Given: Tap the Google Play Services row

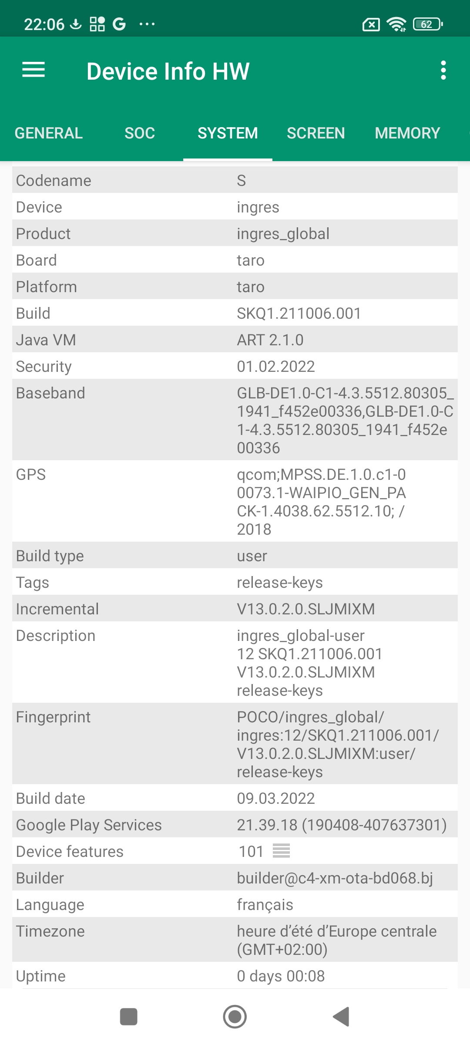Looking at the screenshot, I should 235,825.
